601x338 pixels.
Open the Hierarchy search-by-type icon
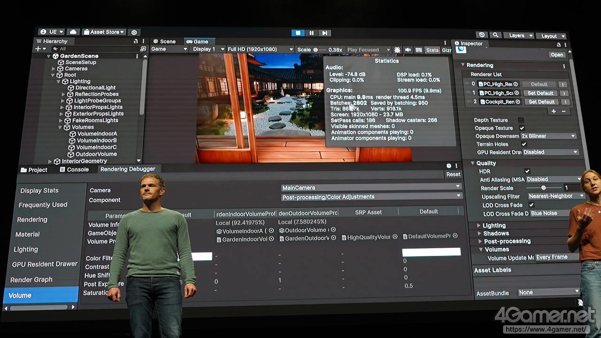143,49
